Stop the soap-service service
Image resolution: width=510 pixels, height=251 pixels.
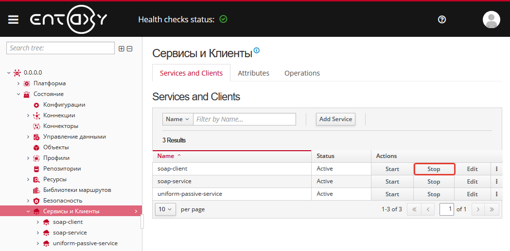(x=434, y=182)
